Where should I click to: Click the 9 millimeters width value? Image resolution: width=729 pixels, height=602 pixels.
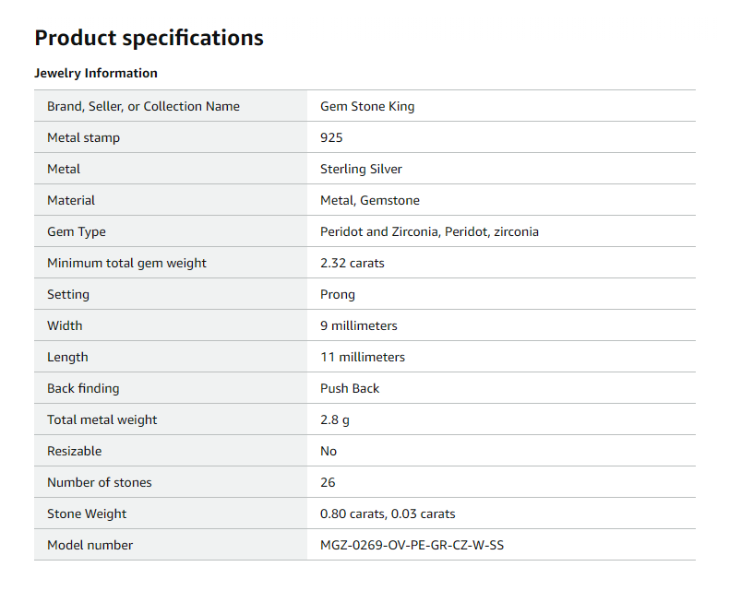pyautogui.click(x=359, y=325)
